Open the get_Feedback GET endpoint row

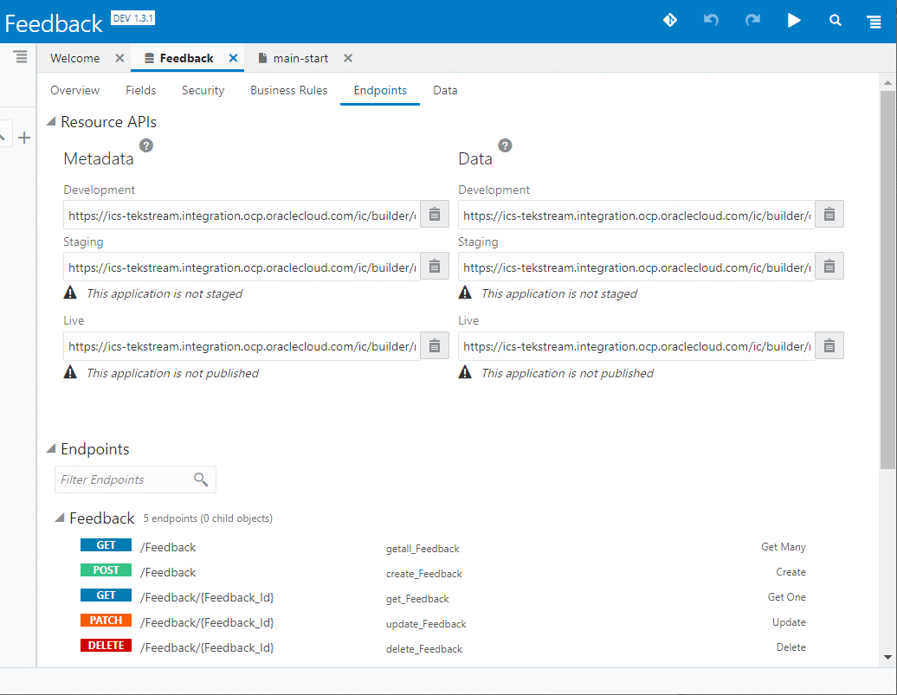click(443, 598)
